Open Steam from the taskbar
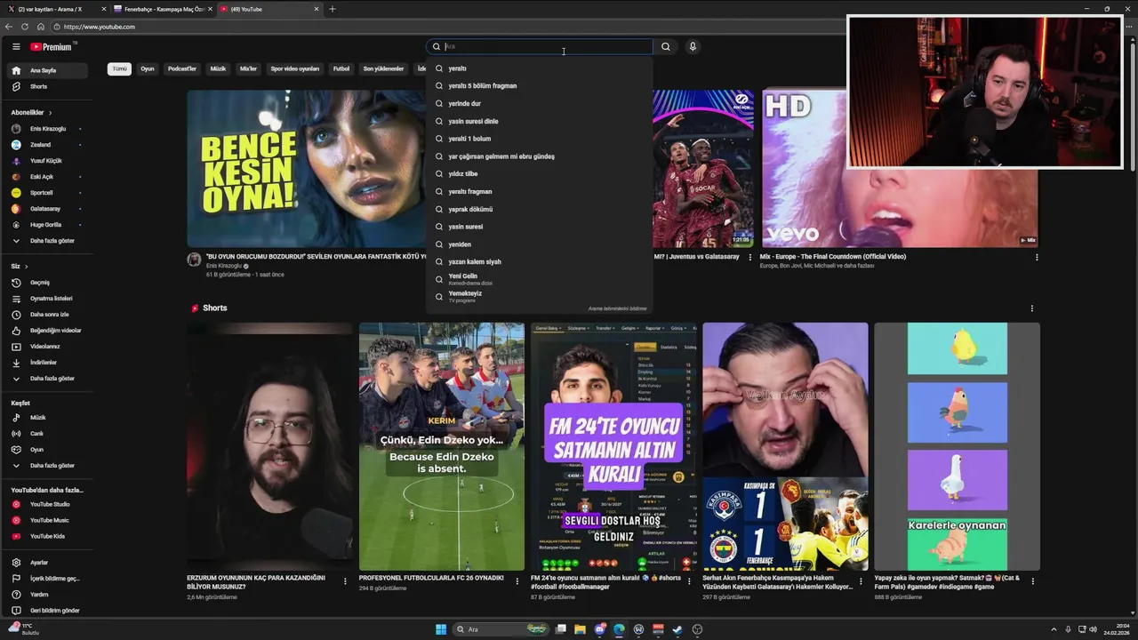The image size is (1138, 640). coord(677,629)
